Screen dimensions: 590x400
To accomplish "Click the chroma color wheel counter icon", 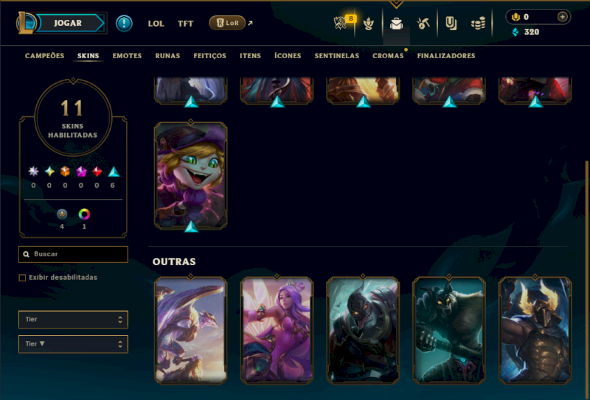I will pyautogui.click(x=84, y=214).
